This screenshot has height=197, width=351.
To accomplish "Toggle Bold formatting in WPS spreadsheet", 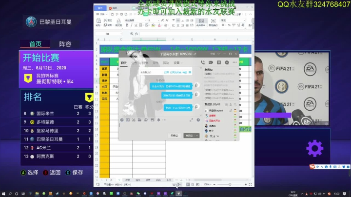I will point(127,25).
